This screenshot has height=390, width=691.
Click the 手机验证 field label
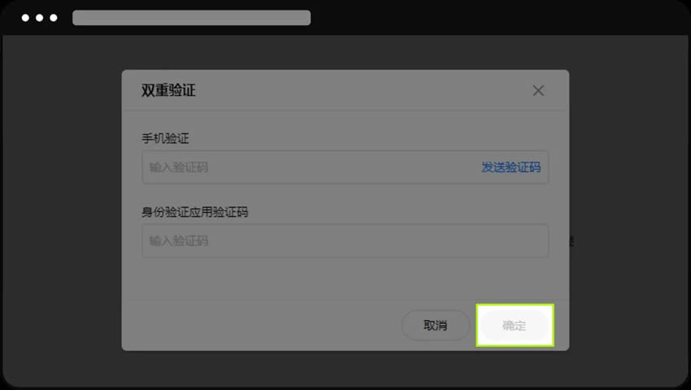[165, 138]
